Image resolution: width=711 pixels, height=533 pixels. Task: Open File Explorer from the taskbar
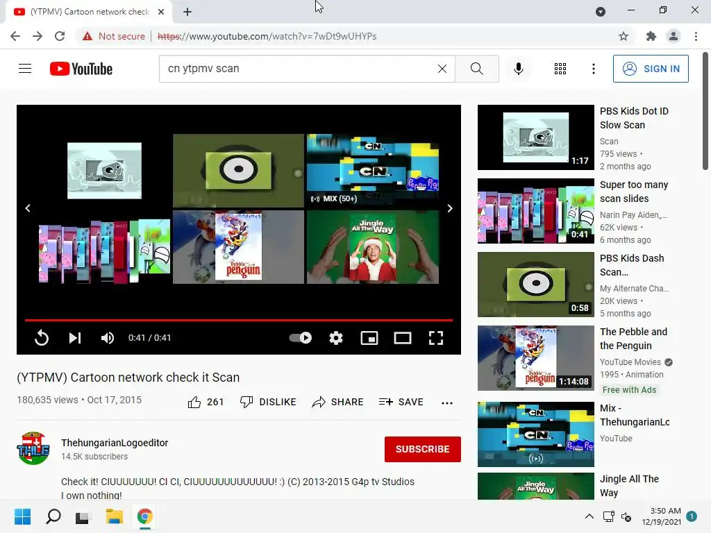[x=115, y=516]
